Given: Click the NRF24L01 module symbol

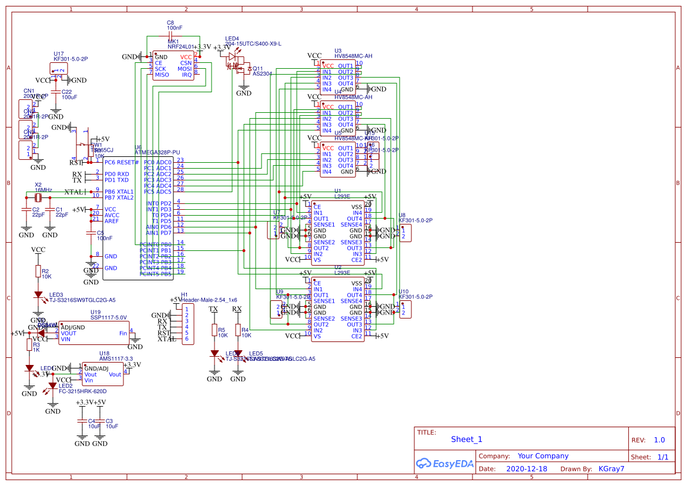Looking at the screenshot, I should 175,65.
